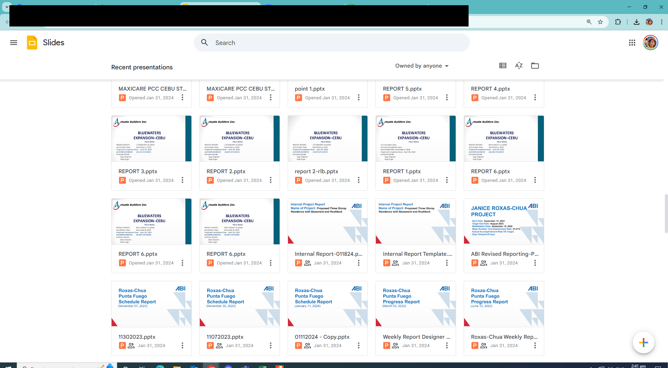
Task: Click the 11072023.pptx file name
Action: [225, 337]
